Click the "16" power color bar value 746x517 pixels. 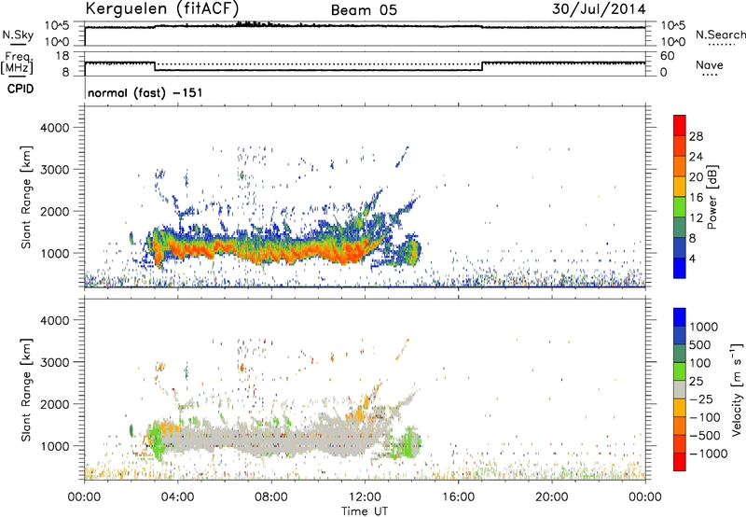(x=696, y=198)
